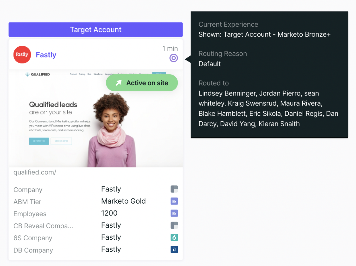The height and width of the screenshot is (266, 356).
Task: Click the Active on site badge
Action: point(142,83)
